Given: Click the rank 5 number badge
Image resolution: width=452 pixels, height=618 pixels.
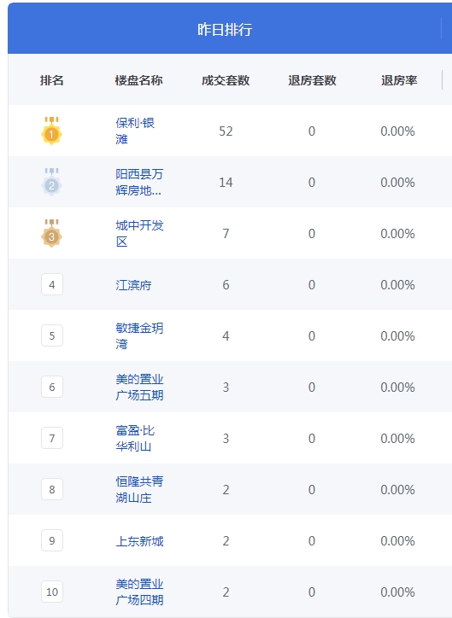Looking at the screenshot, I should (x=52, y=335).
